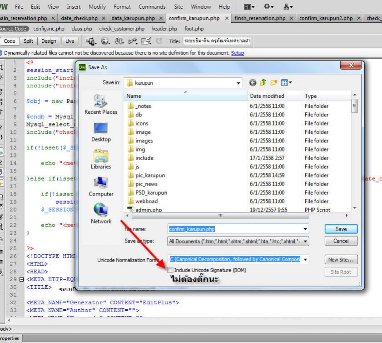
Task: Close the main_reservation.php tab
Action: [53, 18]
